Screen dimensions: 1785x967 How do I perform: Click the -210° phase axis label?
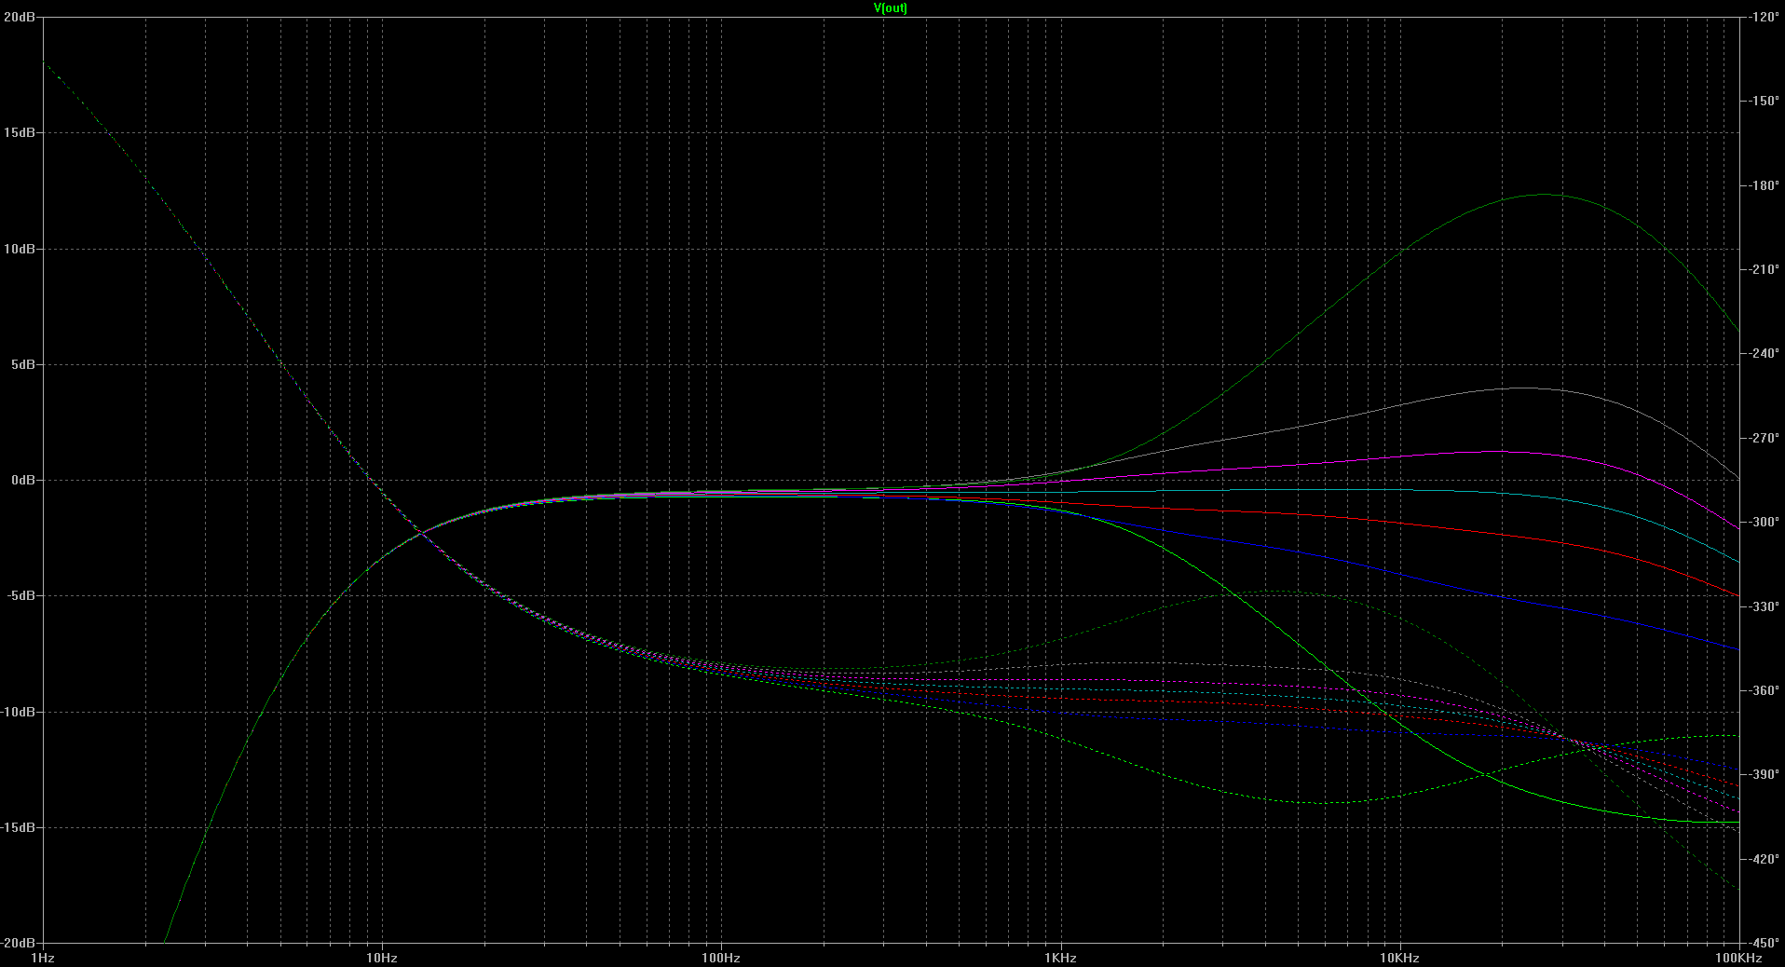(1764, 269)
